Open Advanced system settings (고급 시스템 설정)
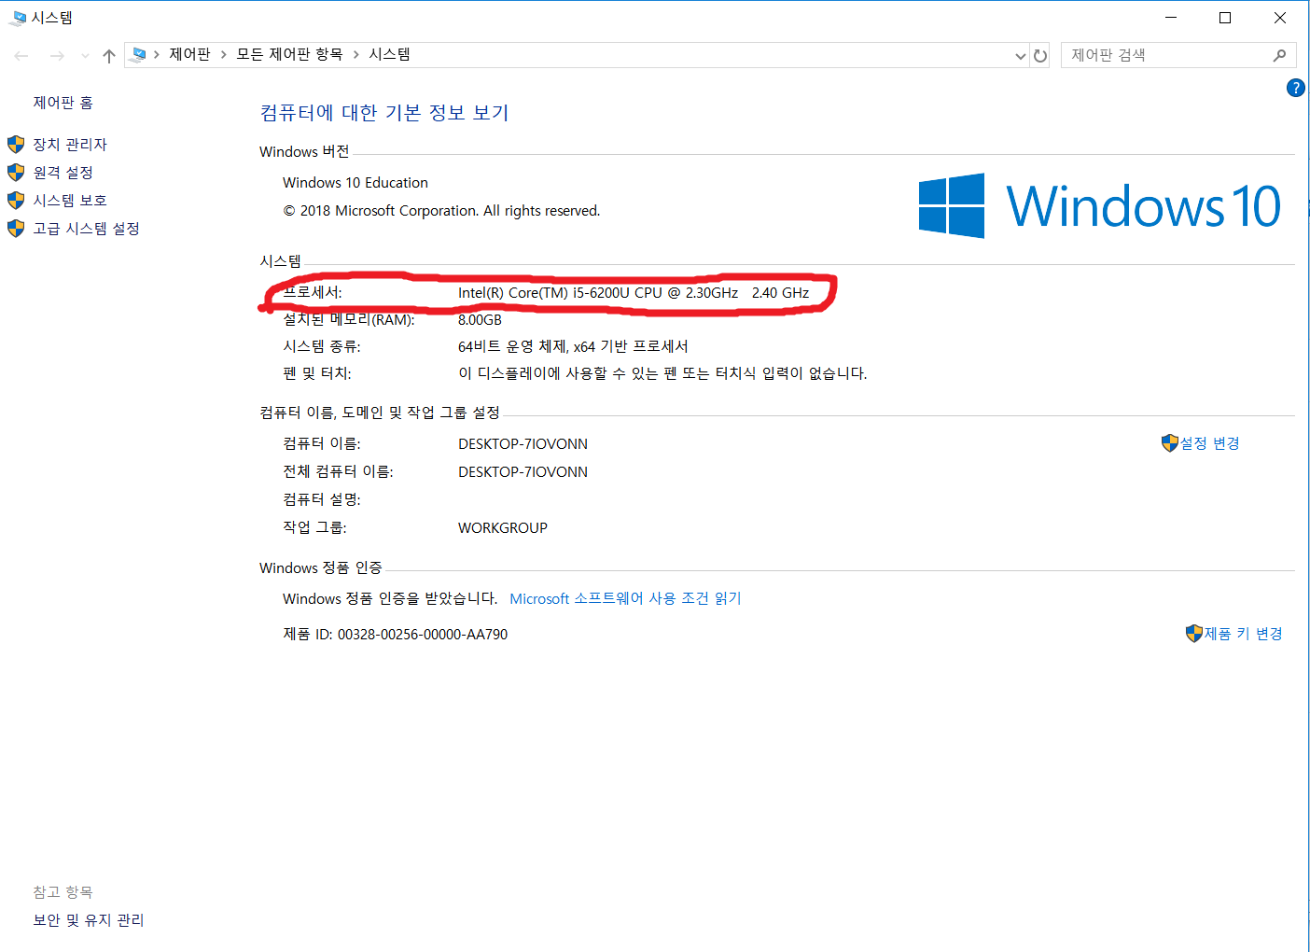 (x=86, y=229)
